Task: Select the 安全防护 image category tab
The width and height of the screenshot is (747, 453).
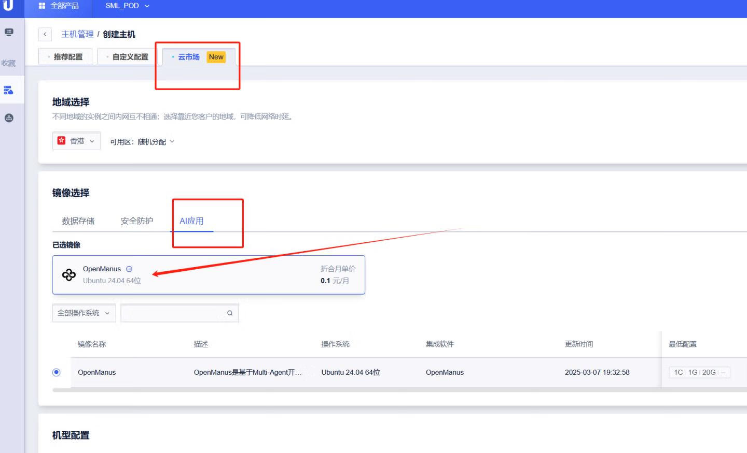Action: pyautogui.click(x=137, y=221)
